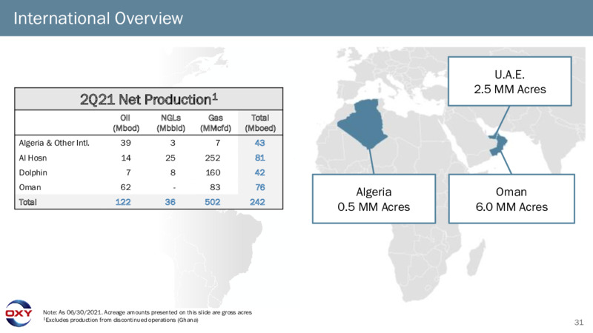Click the Gas (MMcfd) column header
The width and height of the screenshot is (593, 333).
pos(216,123)
